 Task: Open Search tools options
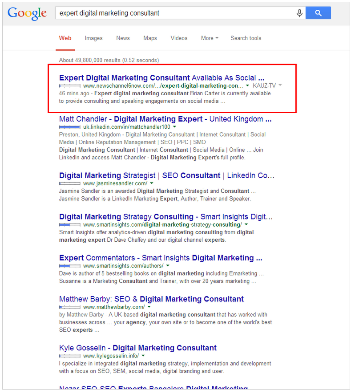246,38
